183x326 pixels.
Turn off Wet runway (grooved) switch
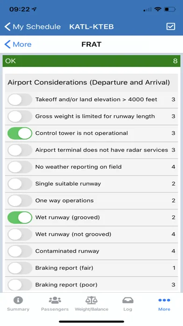pos(20,217)
